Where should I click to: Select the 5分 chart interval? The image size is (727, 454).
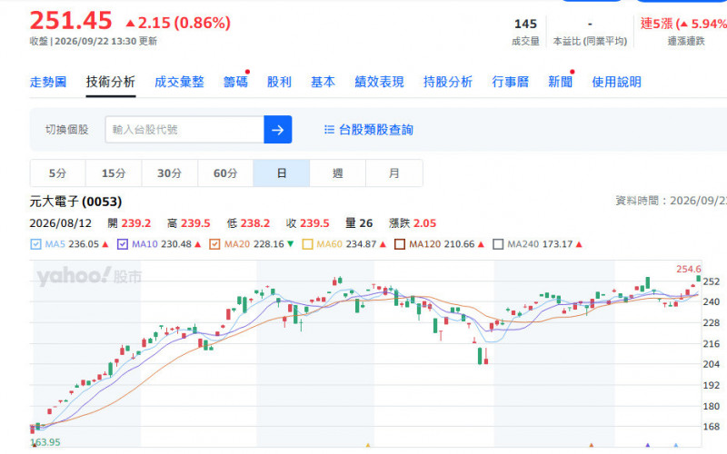tap(57, 173)
